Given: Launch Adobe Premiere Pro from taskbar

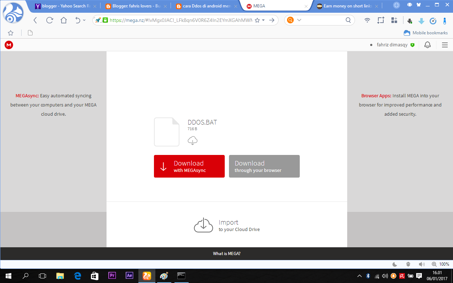Looking at the screenshot, I should point(112,276).
